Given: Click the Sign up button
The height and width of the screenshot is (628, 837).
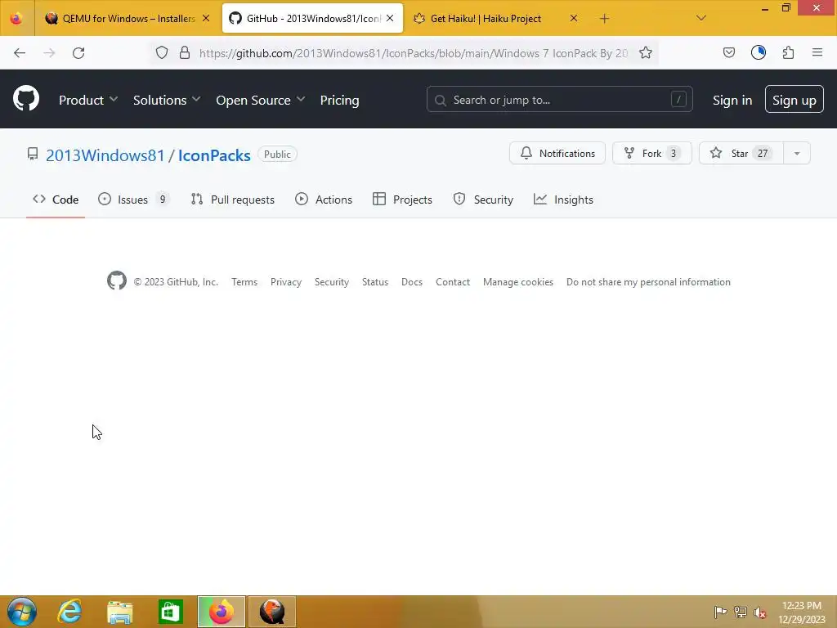Looking at the screenshot, I should pyautogui.click(x=794, y=99).
